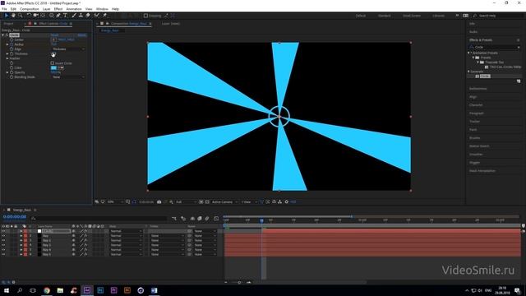This screenshot has height=296, width=526.
Task: Open the composition mini-flowchart icon in timeline
Action: pos(174,219)
